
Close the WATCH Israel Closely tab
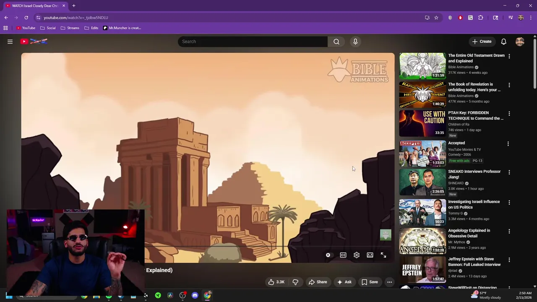click(64, 6)
